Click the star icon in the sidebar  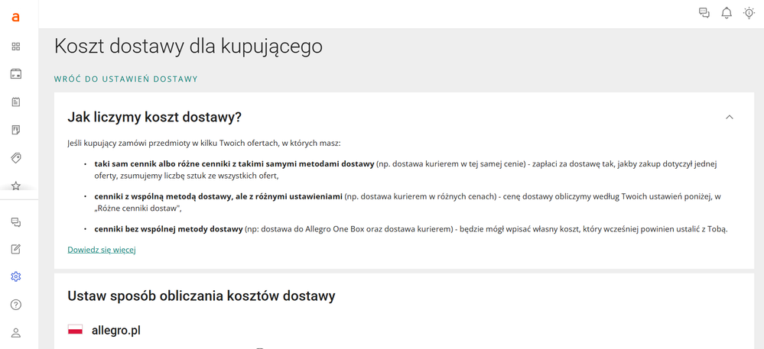click(x=16, y=186)
